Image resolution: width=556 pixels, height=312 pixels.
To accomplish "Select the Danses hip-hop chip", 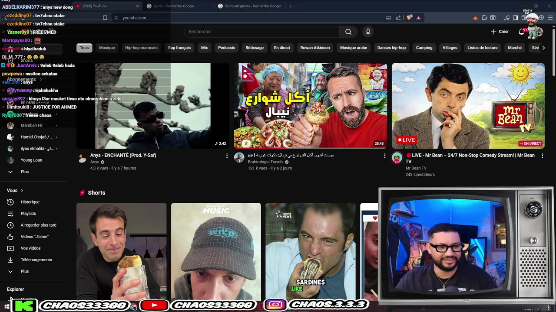I will tap(391, 48).
